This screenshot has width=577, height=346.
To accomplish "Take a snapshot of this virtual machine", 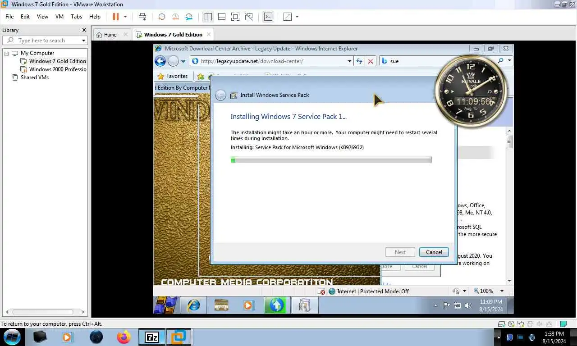I will [x=161, y=17].
